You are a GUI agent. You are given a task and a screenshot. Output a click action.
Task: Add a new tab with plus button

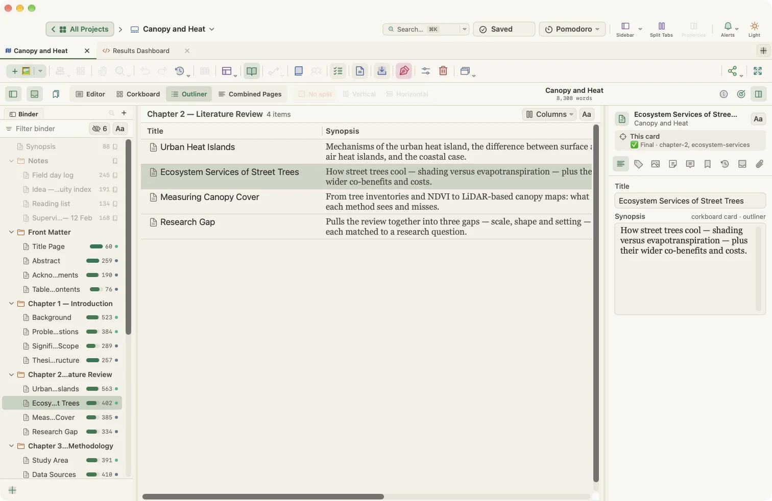point(763,51)
